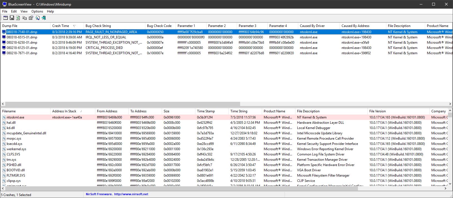Image resolution: width=453 pixels, height=198 pixels.
Task: Click the Exit door icon in the toolbar
Action: click(44, 18)
